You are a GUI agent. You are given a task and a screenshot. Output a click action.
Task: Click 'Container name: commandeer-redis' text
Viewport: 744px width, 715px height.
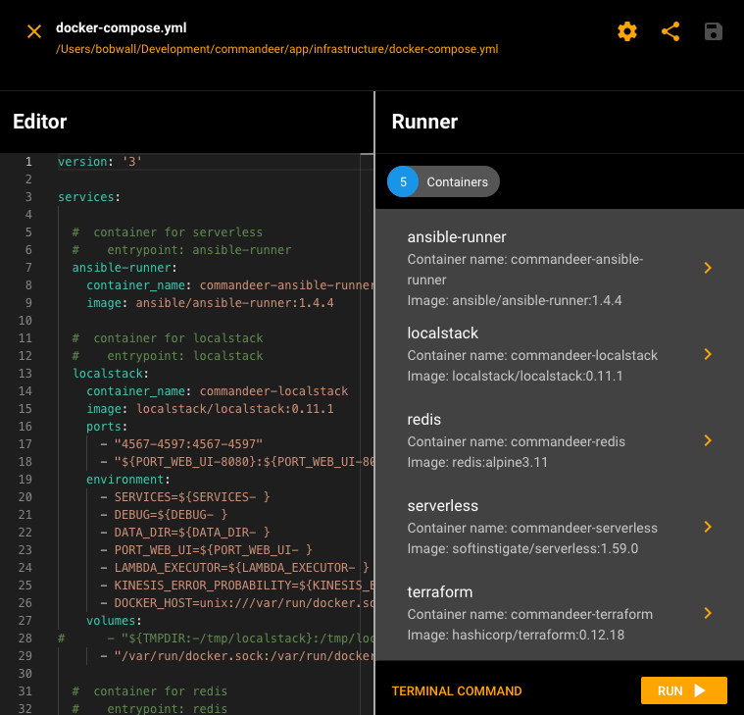point(516,441)
